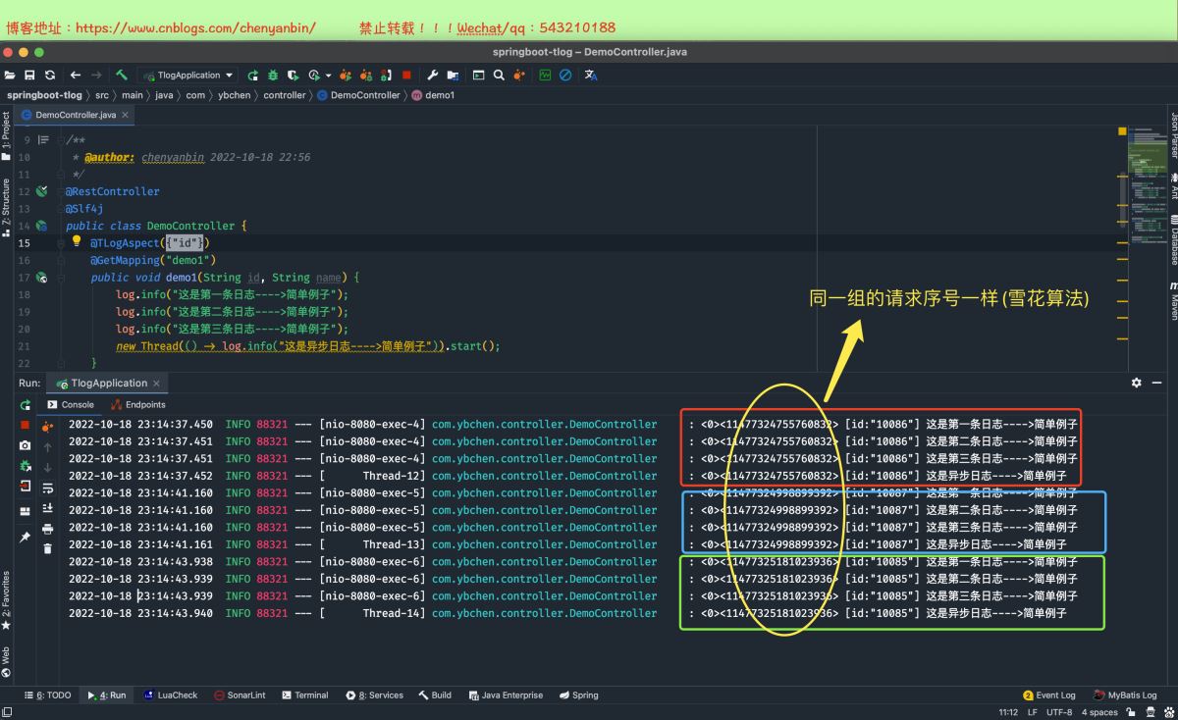Build project with the green hammer icon

click(x=122, y=76)
